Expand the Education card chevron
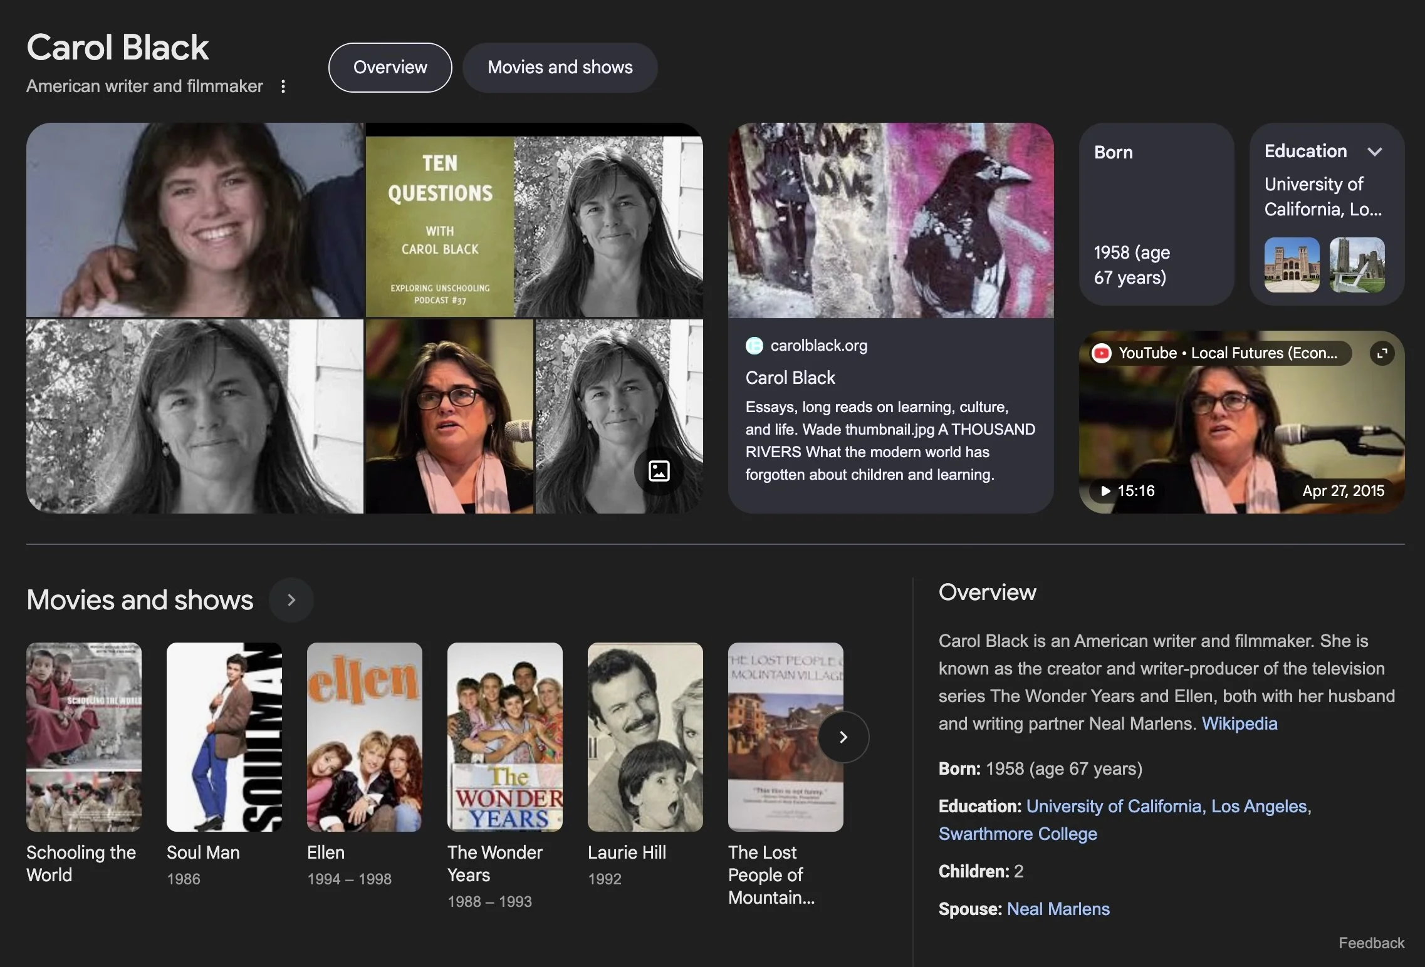1425x967 pixels. click(x=1375, y=152)
